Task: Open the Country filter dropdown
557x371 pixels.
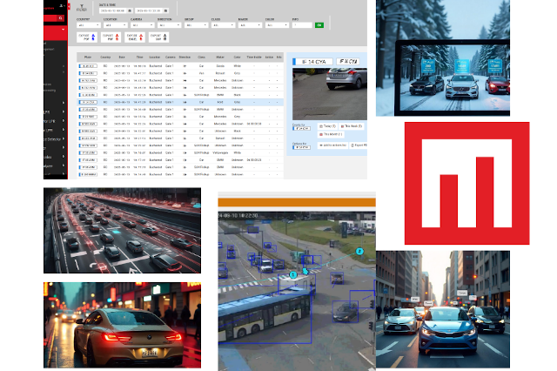Action: point(89,25)
